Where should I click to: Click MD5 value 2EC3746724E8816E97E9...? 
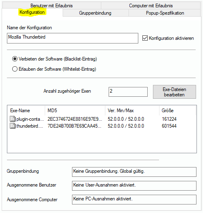[x=74, y=119]
